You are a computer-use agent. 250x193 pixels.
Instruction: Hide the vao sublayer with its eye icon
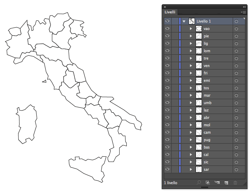pos(167,29)
